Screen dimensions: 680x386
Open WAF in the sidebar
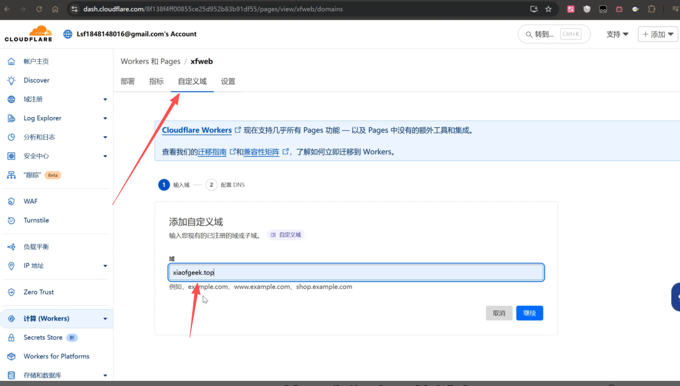(30, 202)
